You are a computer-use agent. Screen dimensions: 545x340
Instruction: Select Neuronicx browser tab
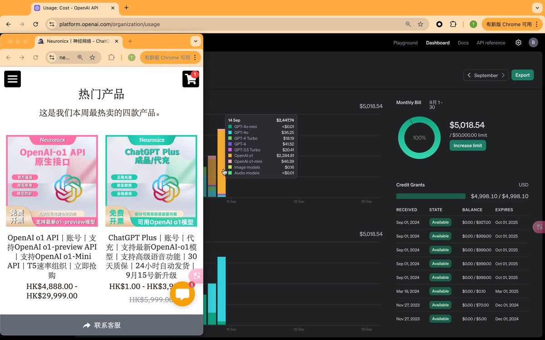point(79,41)
